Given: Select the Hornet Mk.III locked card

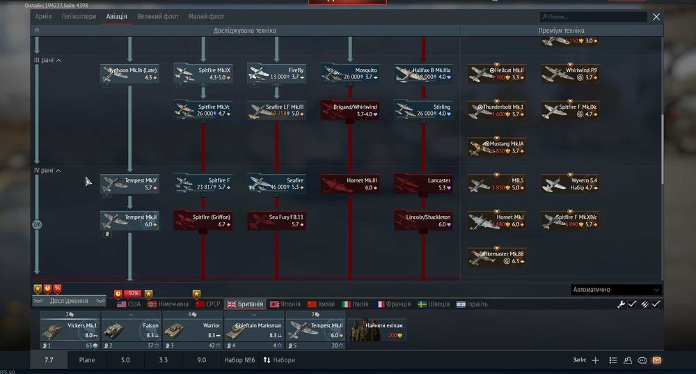Looking at the screenshot, I should (x=350, y=184).
